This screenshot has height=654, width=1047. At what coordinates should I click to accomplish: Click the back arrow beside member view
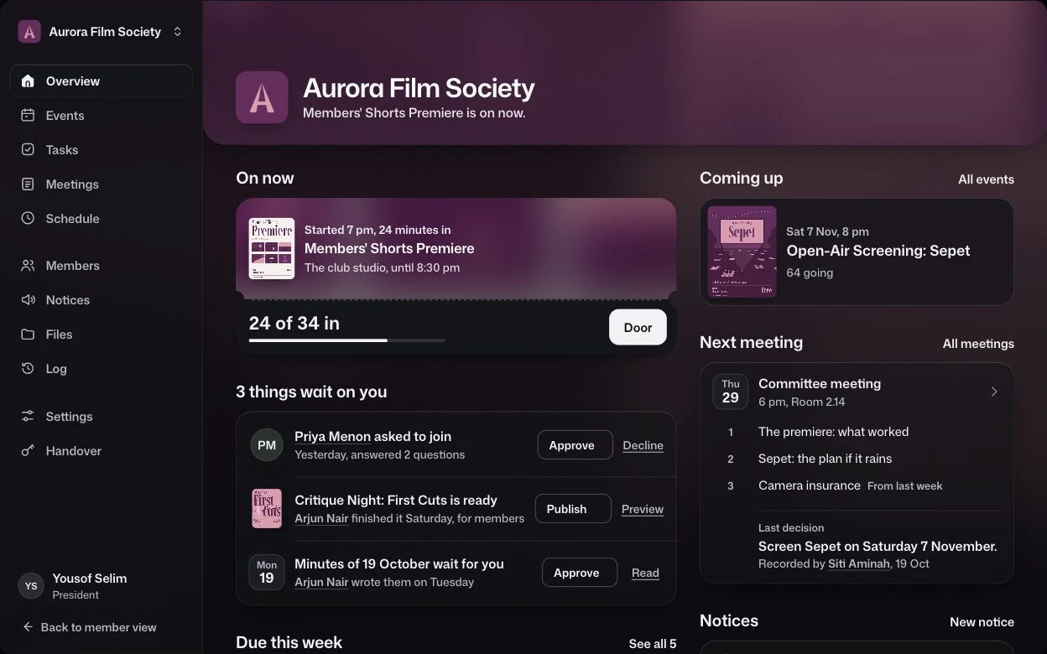point(29,627)
